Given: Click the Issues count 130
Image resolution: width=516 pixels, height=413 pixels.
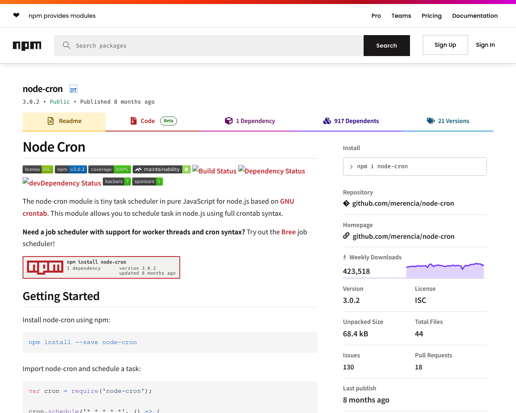Looking at the screenshot, I should (348, 367).
